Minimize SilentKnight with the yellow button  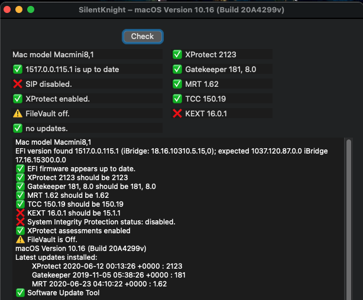pyautogui.click(x=19, y=9)
